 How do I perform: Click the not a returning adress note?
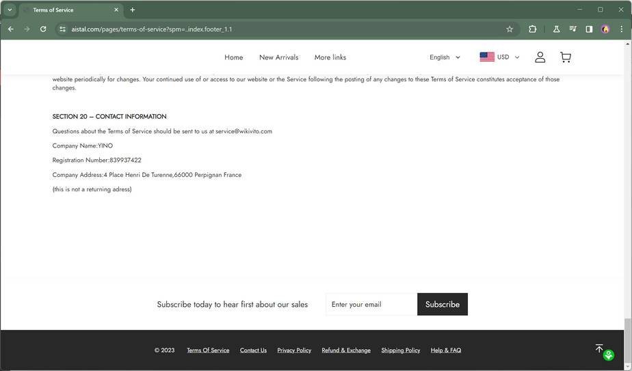point(92,189)
